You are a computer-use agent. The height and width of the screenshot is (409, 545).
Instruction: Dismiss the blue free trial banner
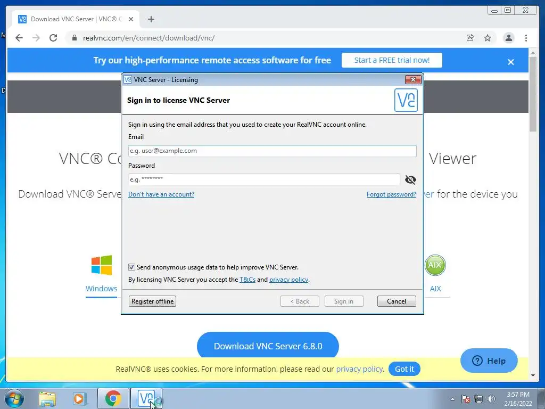[510, 62]
